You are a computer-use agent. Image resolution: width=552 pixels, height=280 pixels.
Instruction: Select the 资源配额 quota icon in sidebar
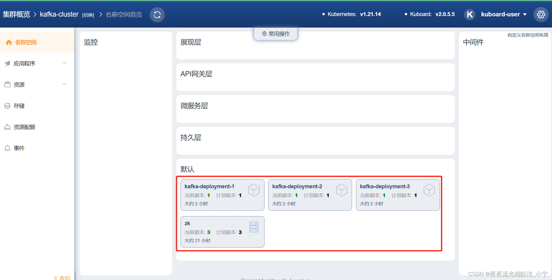click(x=8, y=127)
